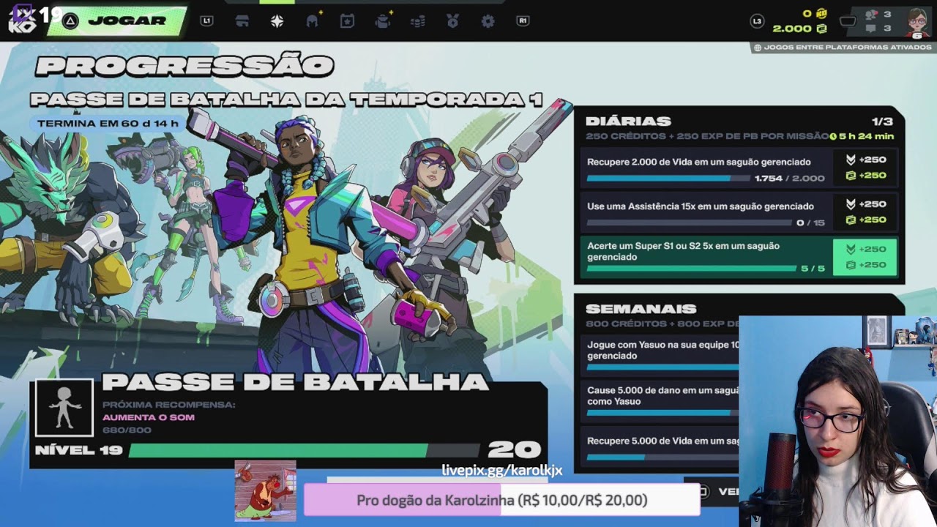Click the green +250 reward box
This screenshot has width=937, height=527.
pos(865,257)
